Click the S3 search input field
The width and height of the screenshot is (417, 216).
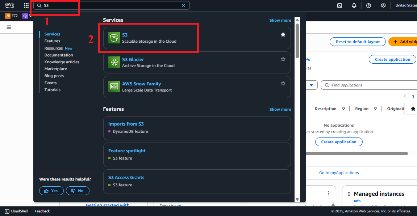point(112,5)
